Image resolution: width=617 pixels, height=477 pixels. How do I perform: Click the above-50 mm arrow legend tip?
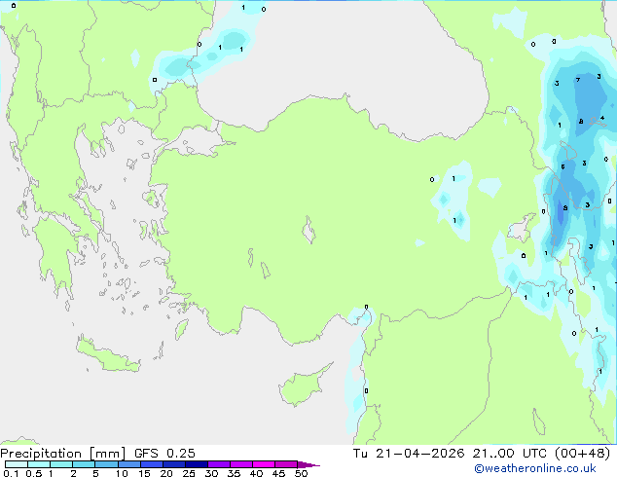[308, 464]
